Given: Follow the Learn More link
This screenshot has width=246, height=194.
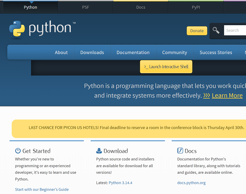Looking at the screenshot, I should click(x=227, y=95).
